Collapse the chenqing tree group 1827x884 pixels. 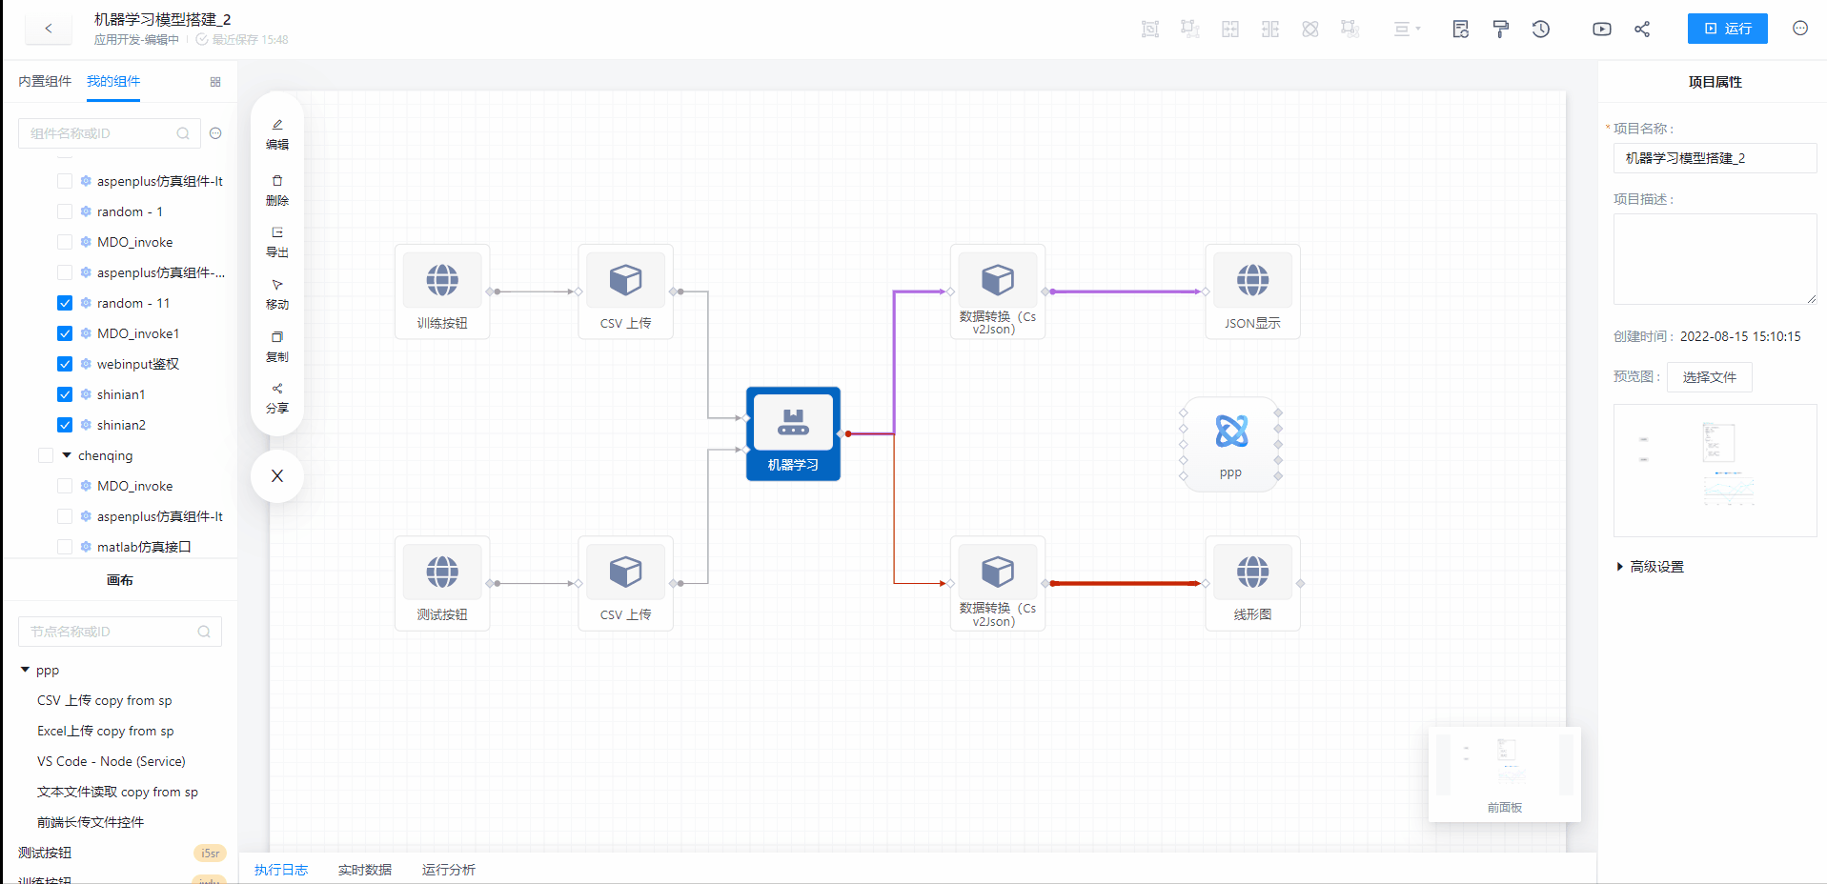pyautogui.click(x=67, y=455)
